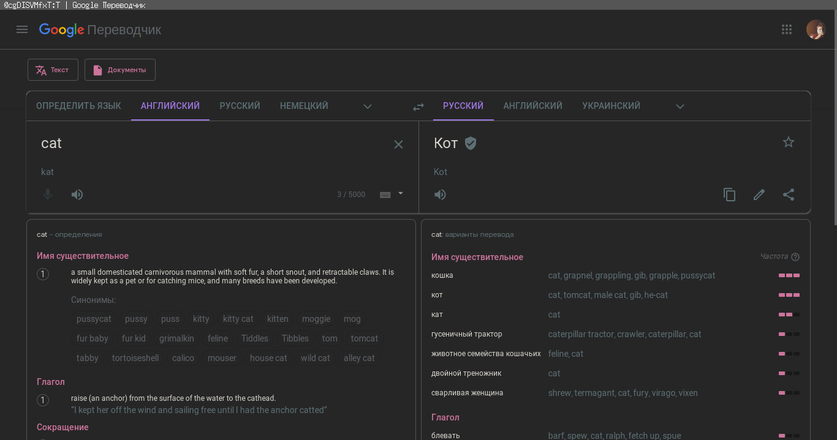Open the account profile avatar
Screen dimensions: 837x440
(x=816, y=29)
